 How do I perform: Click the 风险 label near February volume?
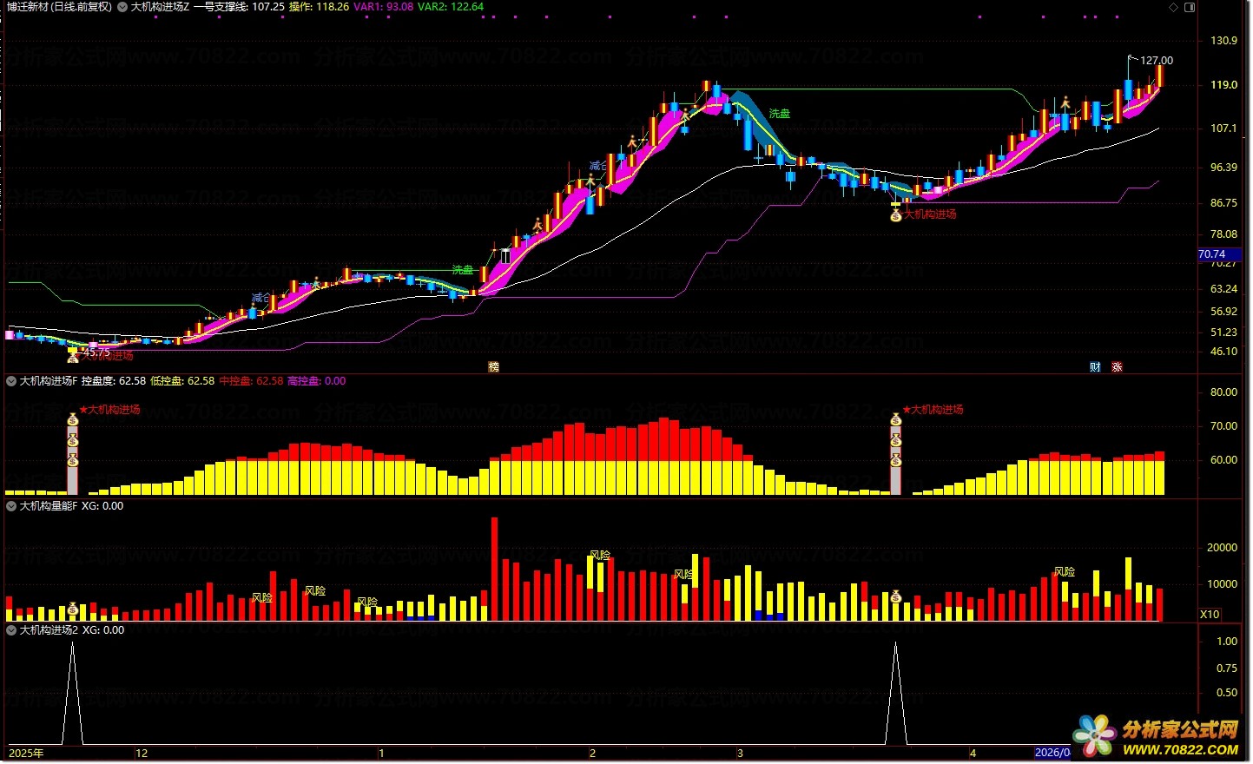pos(600,555)
